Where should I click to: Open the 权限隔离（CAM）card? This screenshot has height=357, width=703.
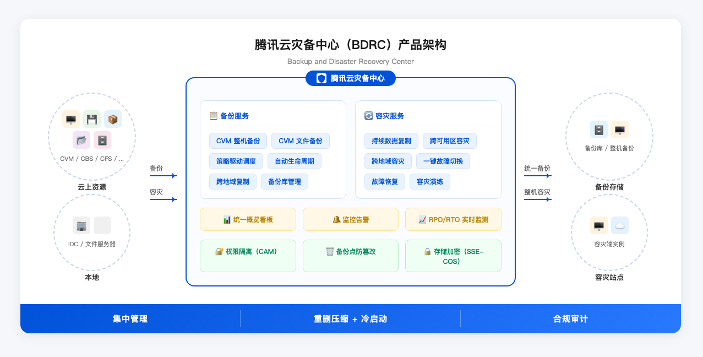(248, 256)
